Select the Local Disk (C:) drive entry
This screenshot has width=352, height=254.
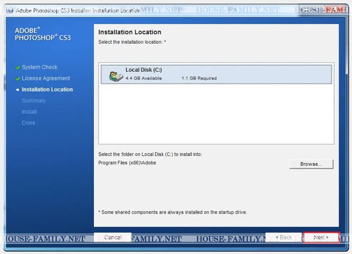pyautogui.click(x=216, y=74)
